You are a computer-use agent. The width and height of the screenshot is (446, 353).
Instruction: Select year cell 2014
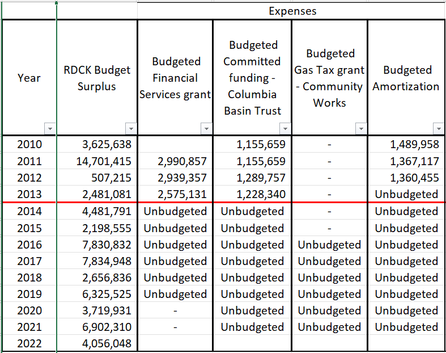(29, 211)
